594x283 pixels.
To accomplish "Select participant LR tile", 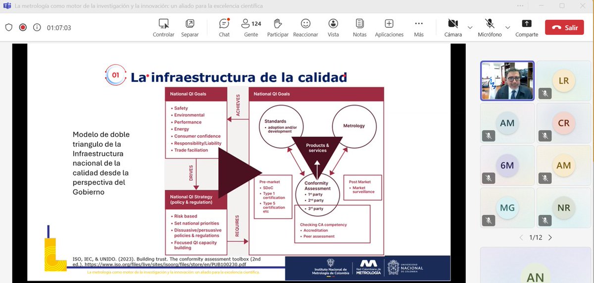I will [x=563, y=80].
